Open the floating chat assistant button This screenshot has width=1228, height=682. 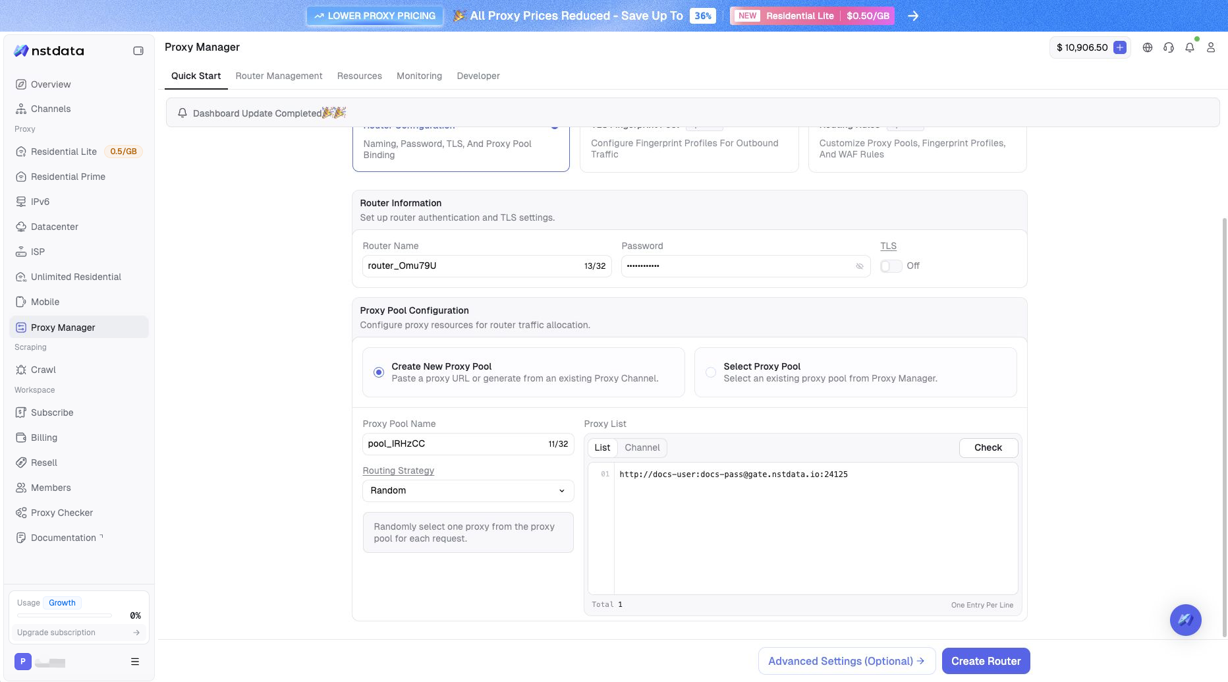(1186, 620)
